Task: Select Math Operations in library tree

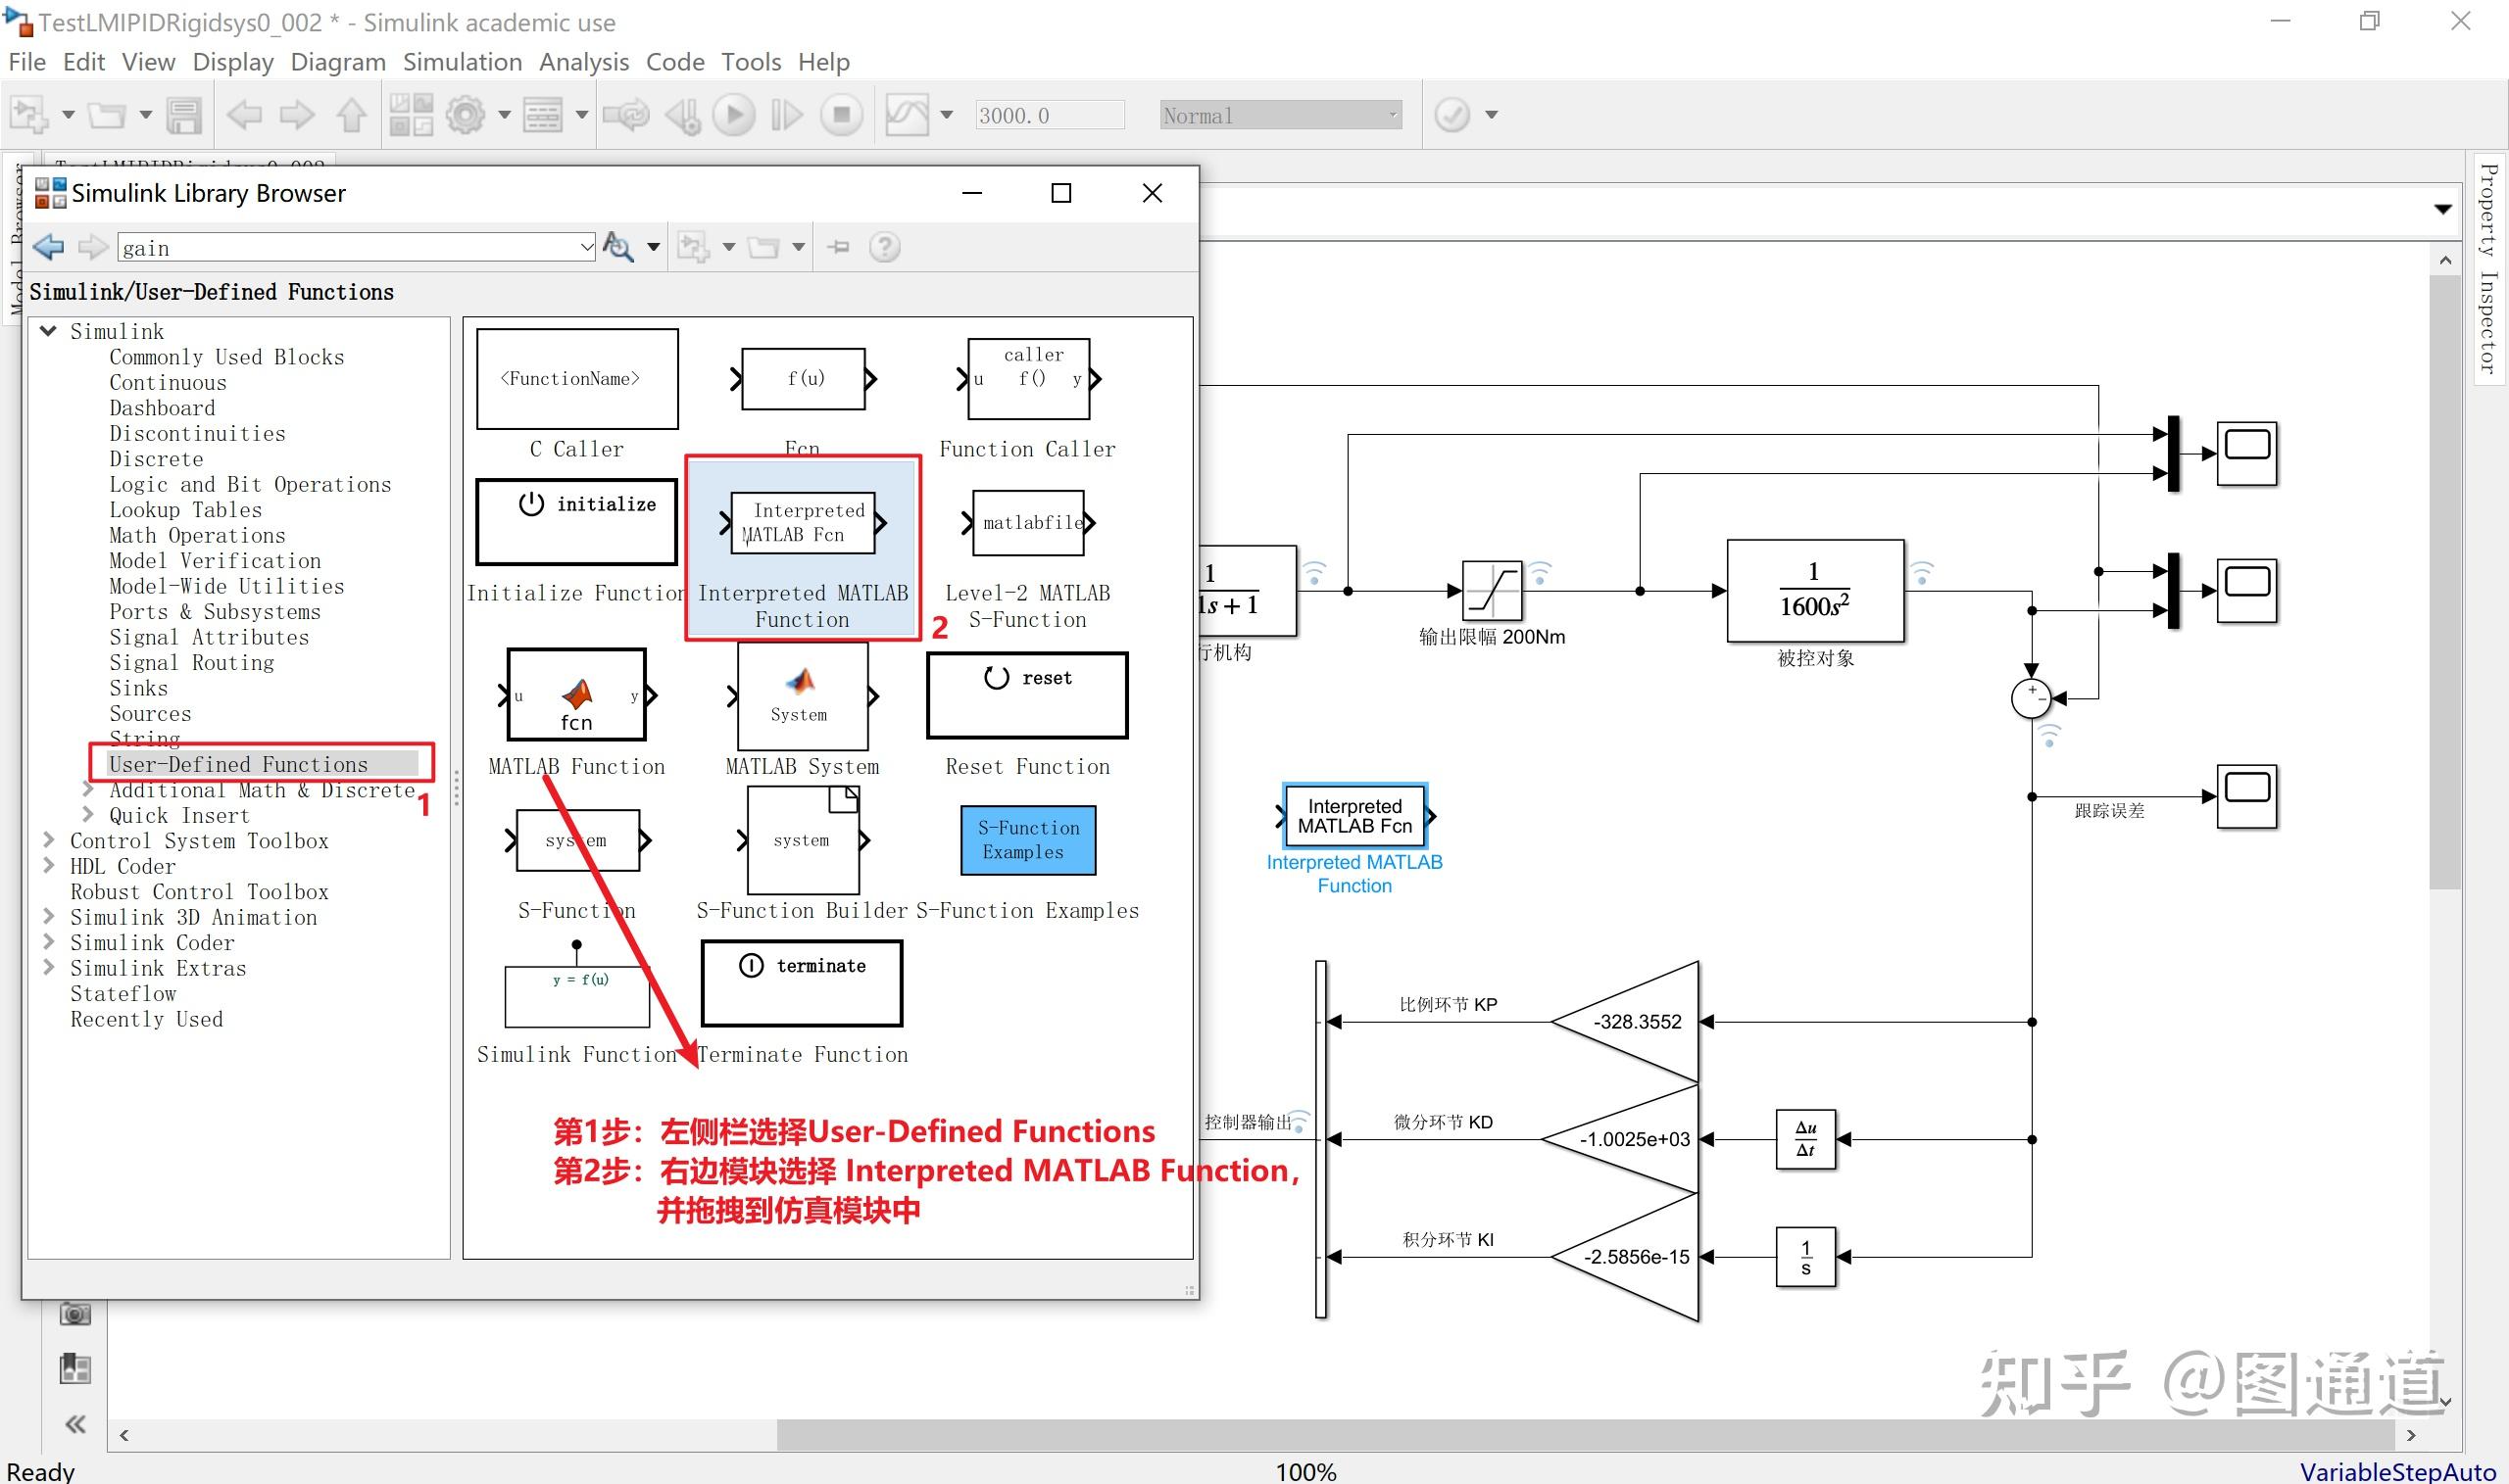Action: tap(197, 535)
